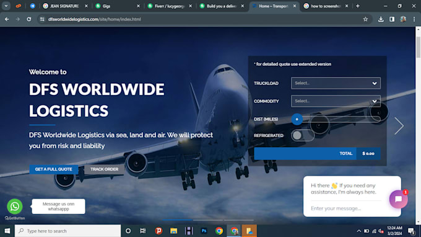This screenshot has width=421, height=237.
Task: Toggle Chrome side panel icon
Action: point(392,19)
